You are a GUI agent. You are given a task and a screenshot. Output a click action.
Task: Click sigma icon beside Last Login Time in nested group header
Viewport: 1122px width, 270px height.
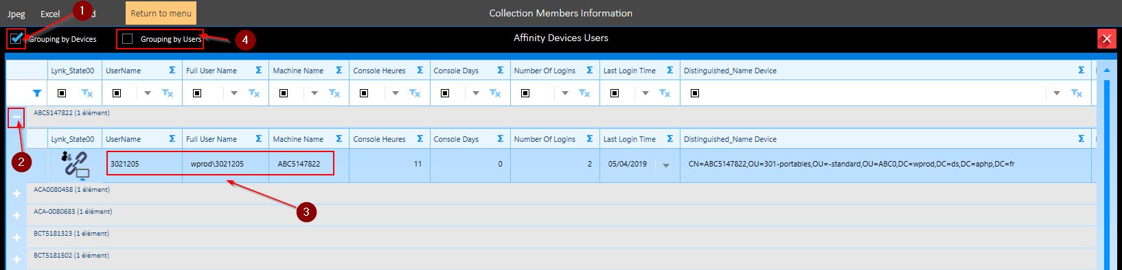[670, 139]
